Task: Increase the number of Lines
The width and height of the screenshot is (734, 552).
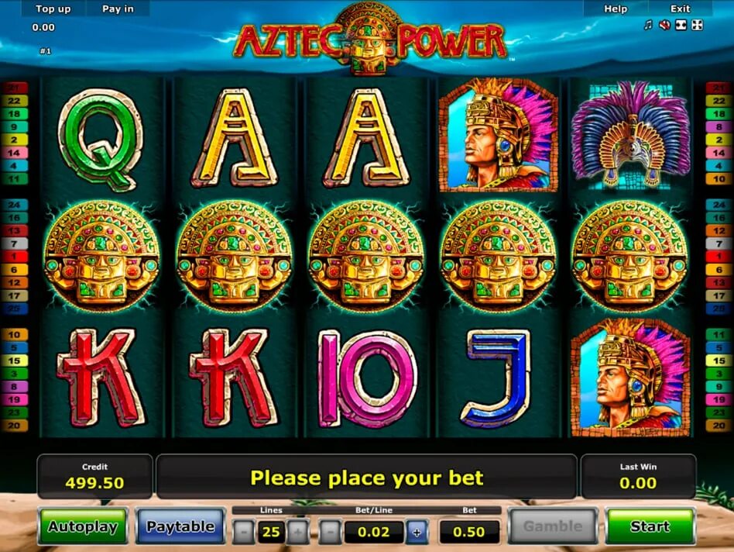Action: click(x=298, y=532)
